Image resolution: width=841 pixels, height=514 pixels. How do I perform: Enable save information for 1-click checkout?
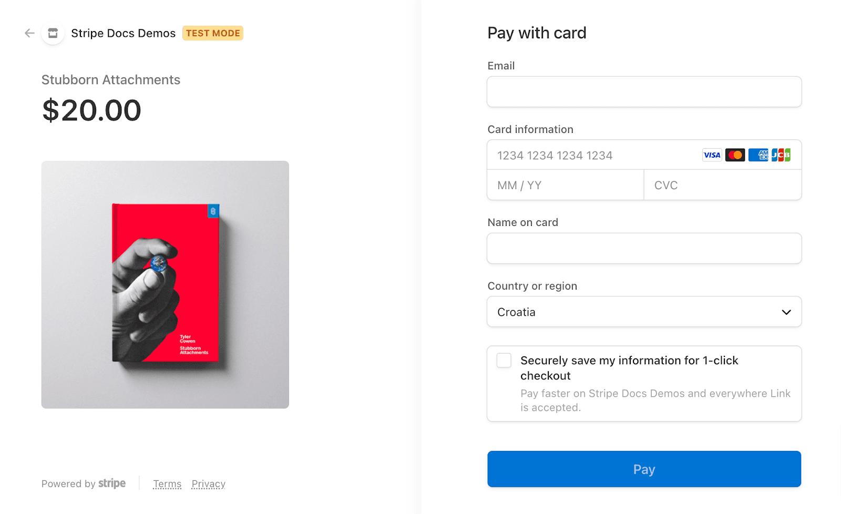click(504, 361)
